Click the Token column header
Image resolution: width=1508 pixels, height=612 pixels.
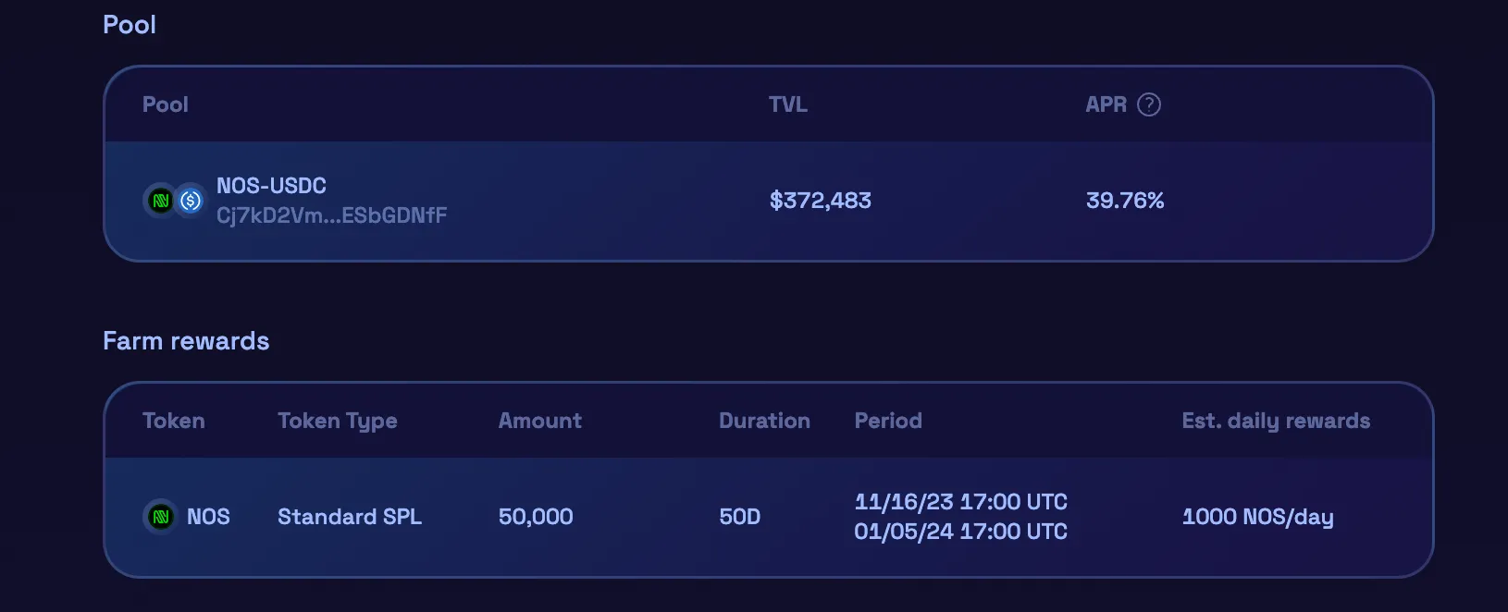click(174, 421)
